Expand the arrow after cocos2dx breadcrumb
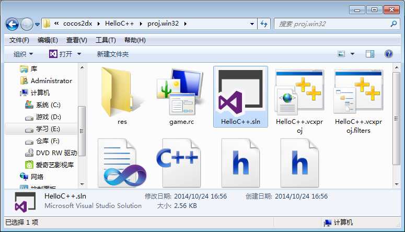The height and width of the screenshot is (232, 405). [98, 24]
